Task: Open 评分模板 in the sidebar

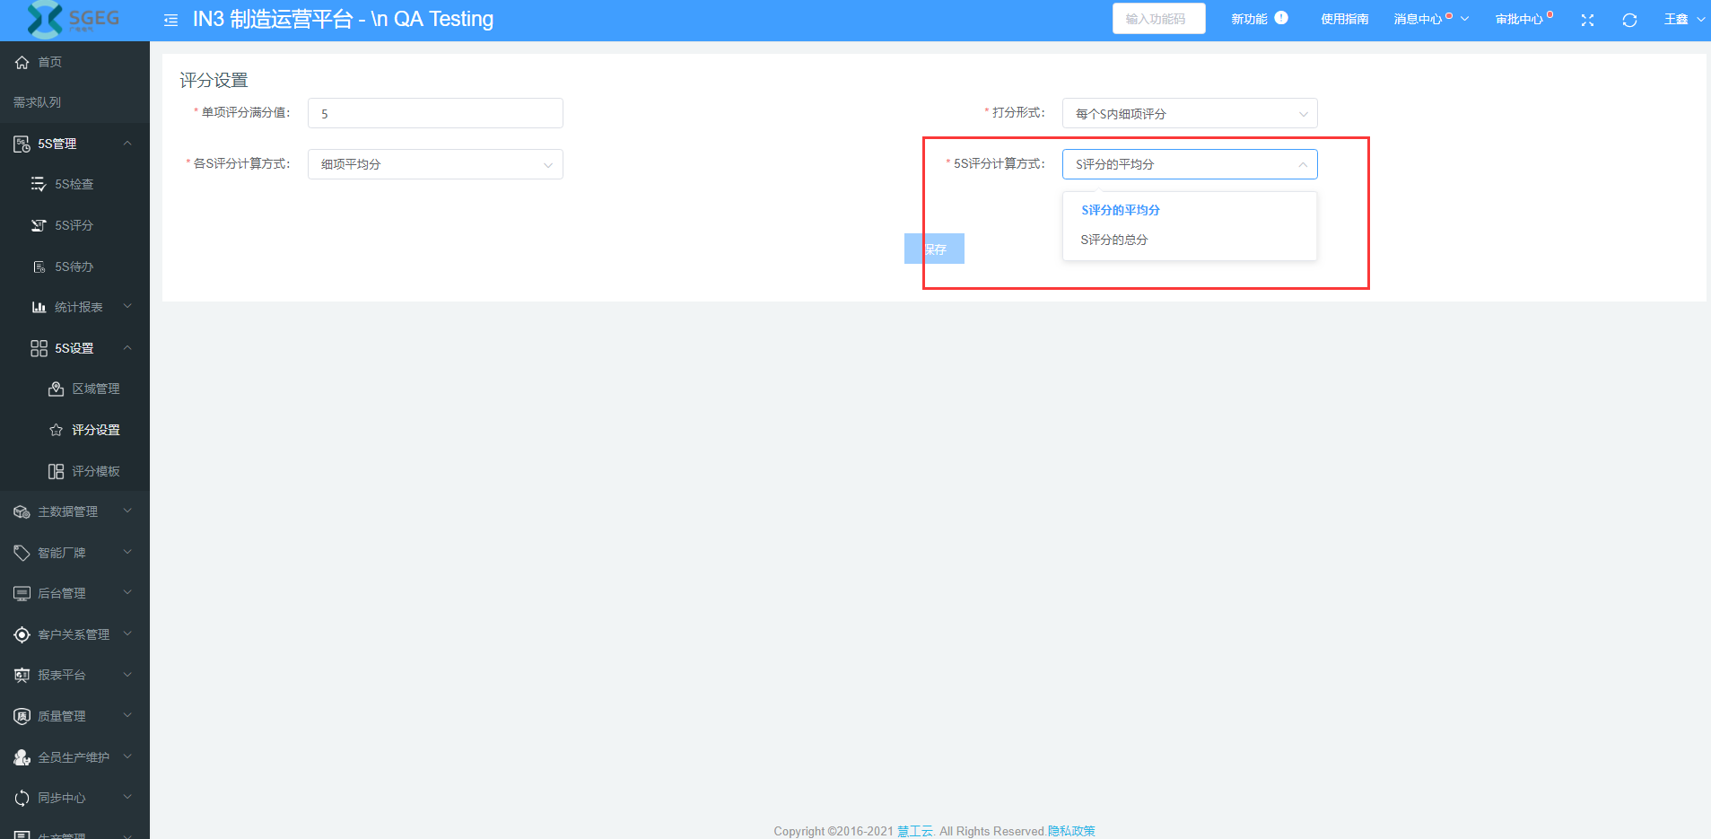Action: pyautogui.click(x=95, y=471)
